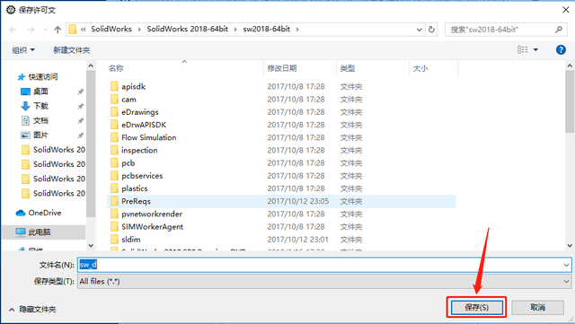Select 快速访问 in navigation pane
This screenshot has height=324, width=575.
[43, 76]
